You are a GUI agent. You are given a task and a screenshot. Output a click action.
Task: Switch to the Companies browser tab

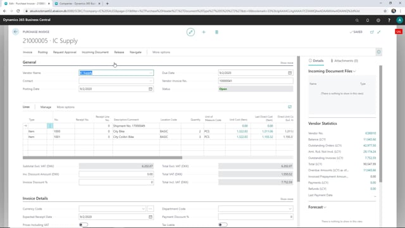pyautogui.click(x=77, y=4)
